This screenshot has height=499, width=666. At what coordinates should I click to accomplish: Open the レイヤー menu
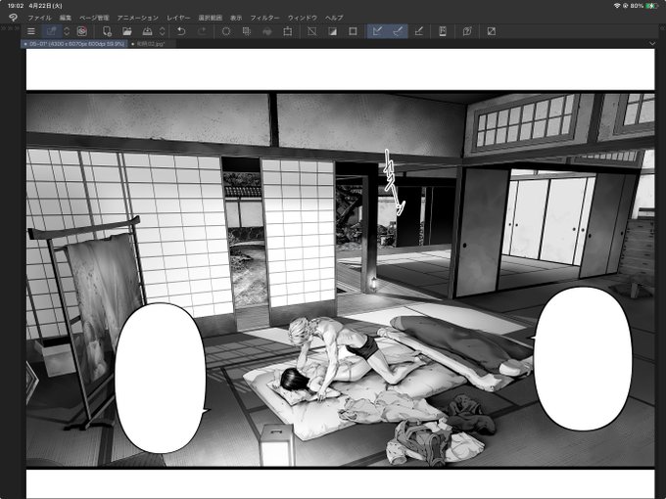178,18
